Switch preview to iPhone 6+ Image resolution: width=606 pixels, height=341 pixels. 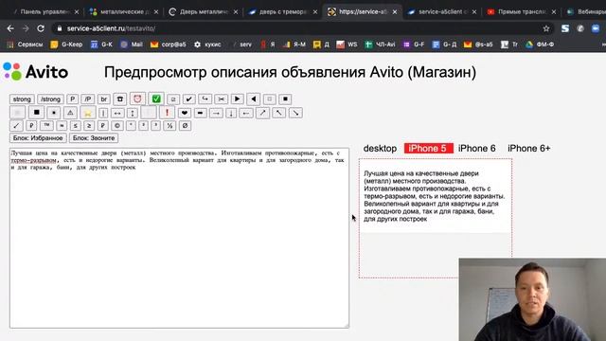pyautogui.click(x=528, y=148)
